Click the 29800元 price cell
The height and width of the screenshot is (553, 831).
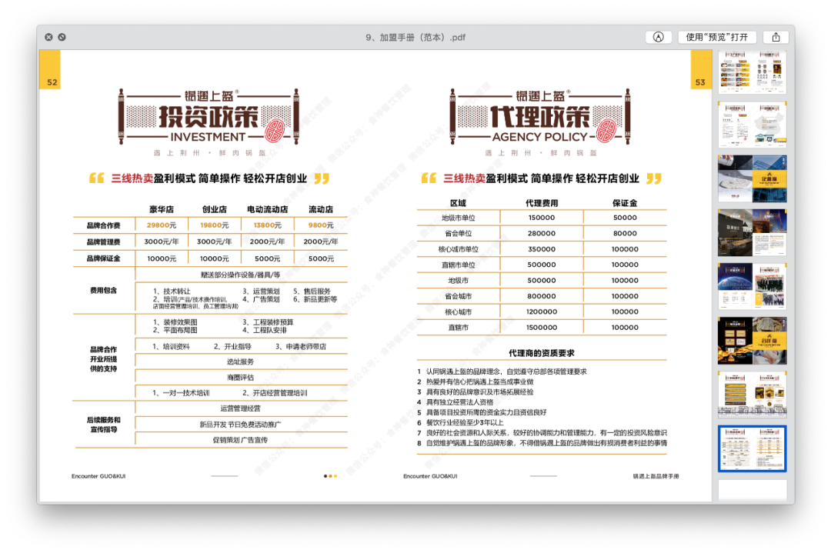point(161,225)
